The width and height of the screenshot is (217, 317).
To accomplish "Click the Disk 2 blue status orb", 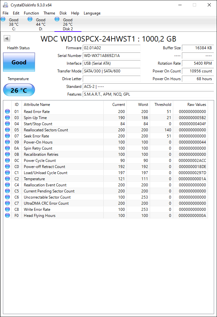I will coord(57,19).
